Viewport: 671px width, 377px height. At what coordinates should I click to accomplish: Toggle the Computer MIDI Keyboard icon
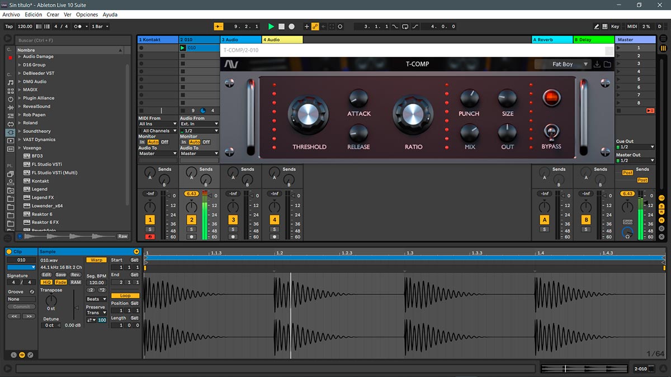(x=605, y=26)
